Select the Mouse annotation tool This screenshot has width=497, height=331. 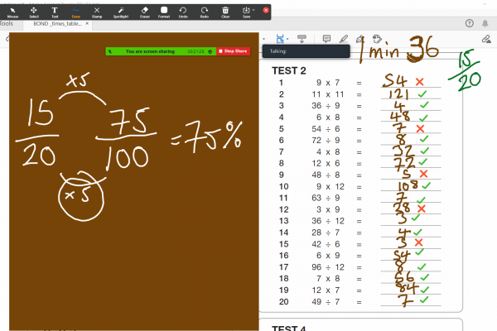[13, 11]
